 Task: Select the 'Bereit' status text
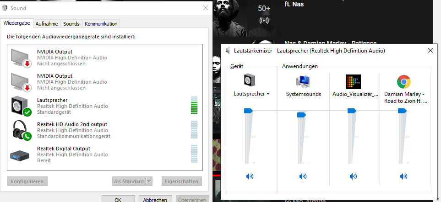(44, 160)
